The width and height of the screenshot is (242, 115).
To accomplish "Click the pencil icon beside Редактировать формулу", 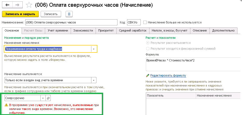I will click(147, 76).
